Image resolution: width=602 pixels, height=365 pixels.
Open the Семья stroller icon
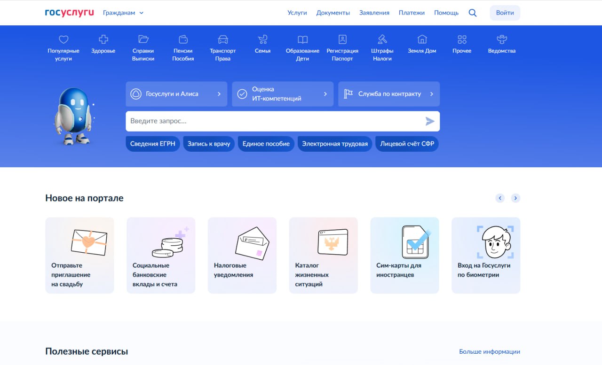coord(262,40)
